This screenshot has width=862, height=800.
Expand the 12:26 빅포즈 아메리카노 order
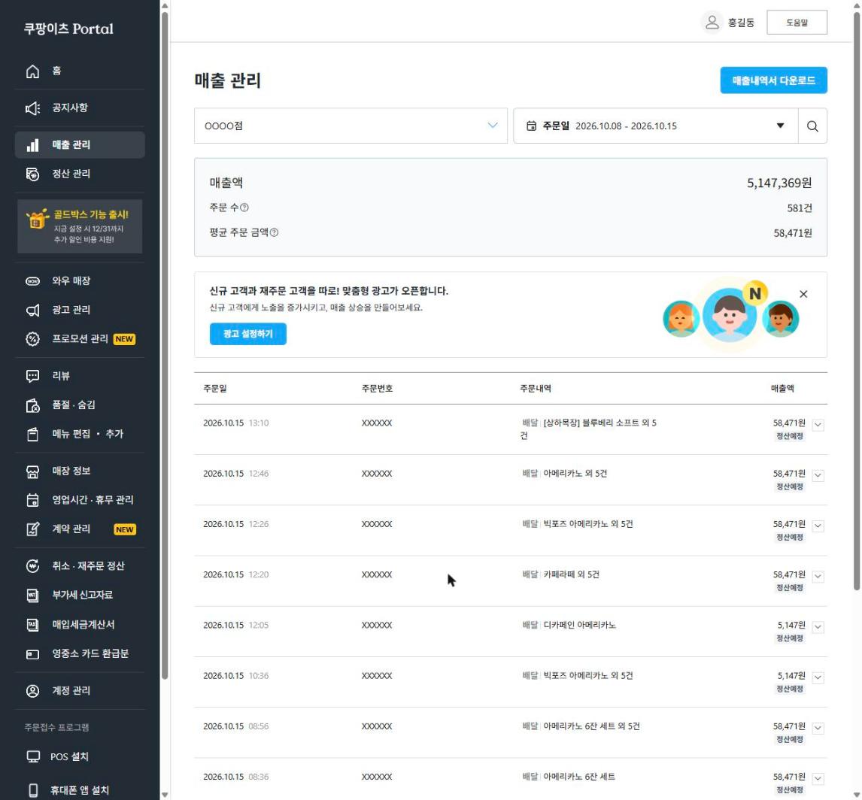(x=818, y=526)
